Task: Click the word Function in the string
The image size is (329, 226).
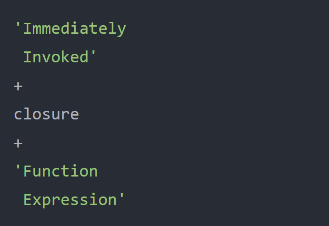Action: [60, 171]
